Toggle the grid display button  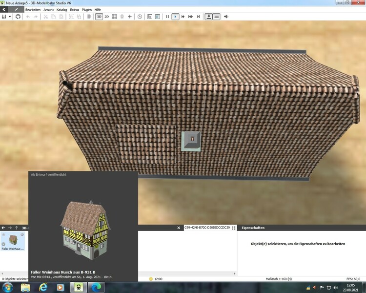pyautogui.click(x=114, y=17)
